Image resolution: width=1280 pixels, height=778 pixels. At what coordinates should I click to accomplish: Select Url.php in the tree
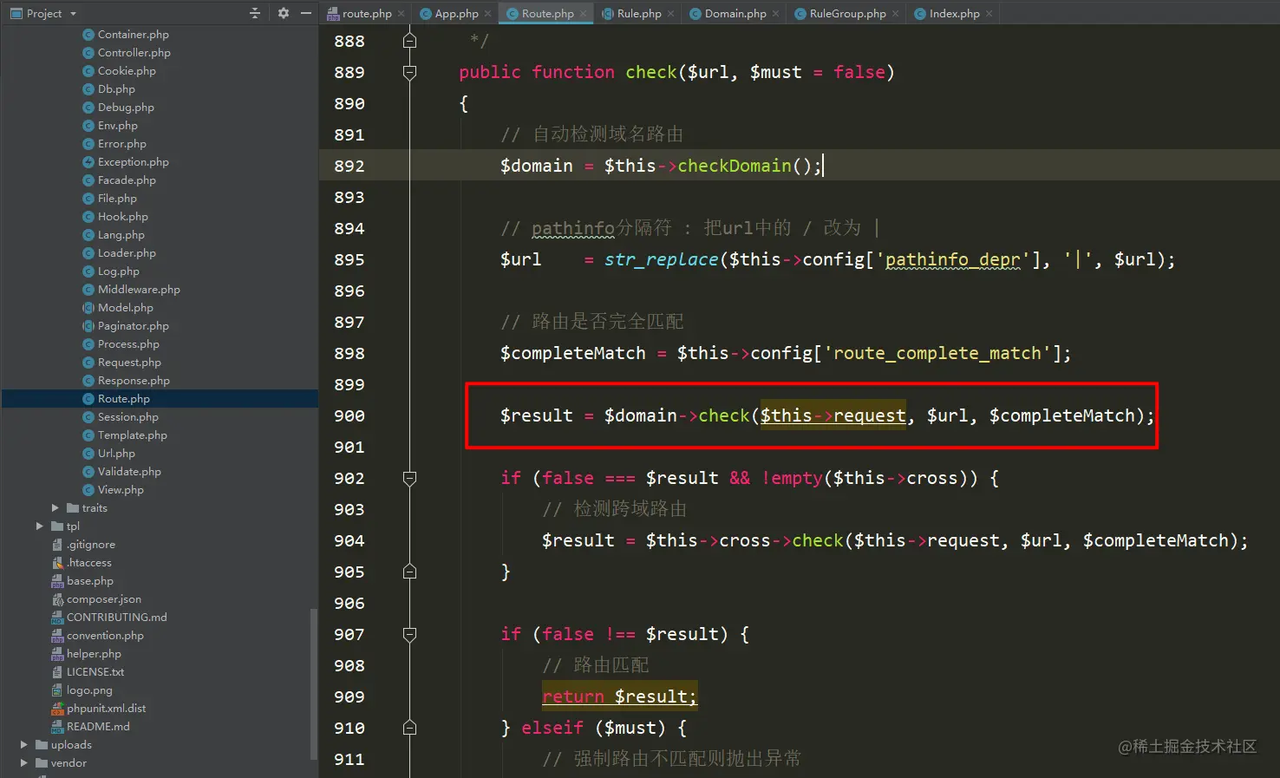click(x=116, y=454)
